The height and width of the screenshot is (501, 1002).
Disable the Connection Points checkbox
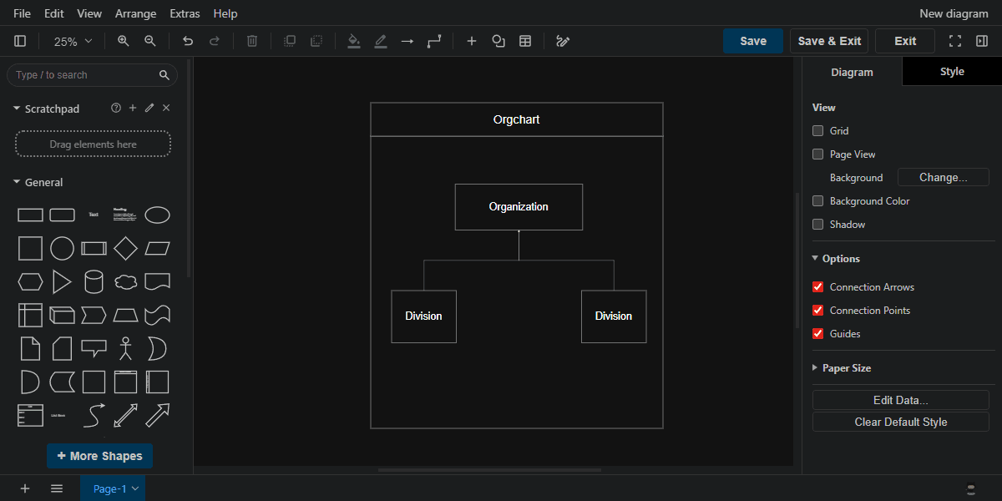(x=818, y=311)
